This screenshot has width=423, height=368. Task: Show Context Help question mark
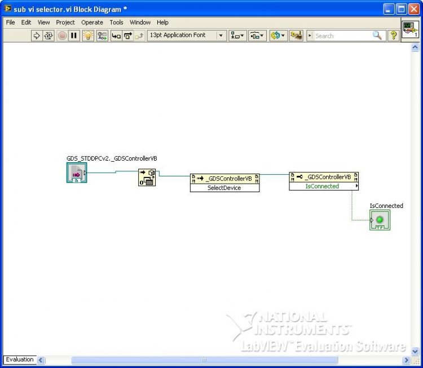pyautogui.click(x=394, y=36)
